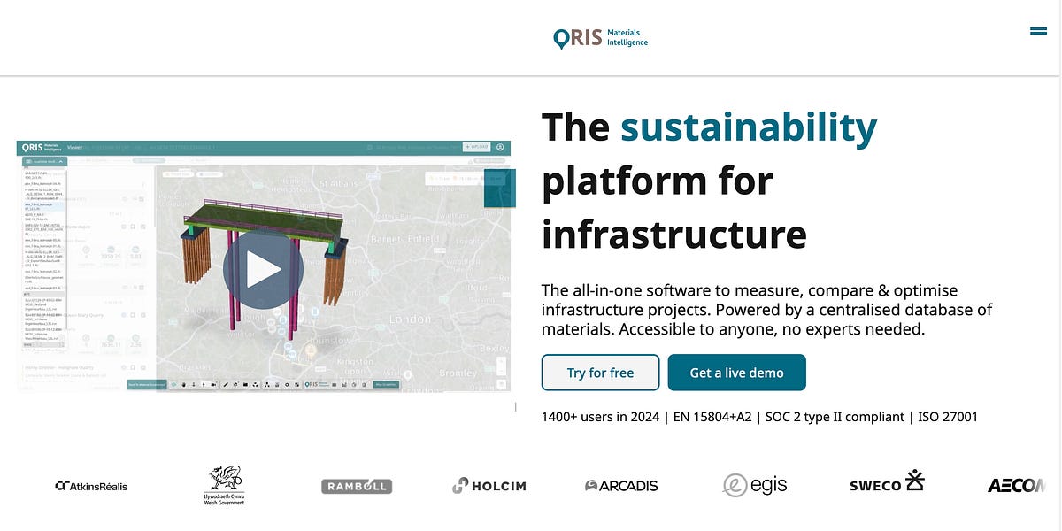Request a demo via Get a live demo
The height and width of the screenshot is (531, 1062).
(x=736, y=373)
